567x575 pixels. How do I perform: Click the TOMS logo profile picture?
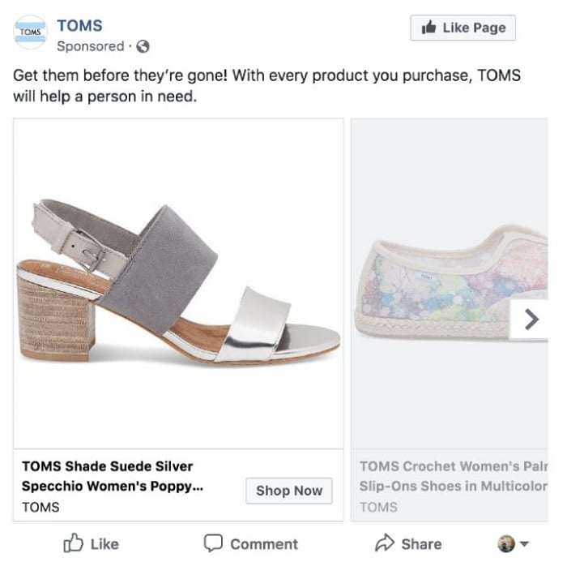point(31,32)
